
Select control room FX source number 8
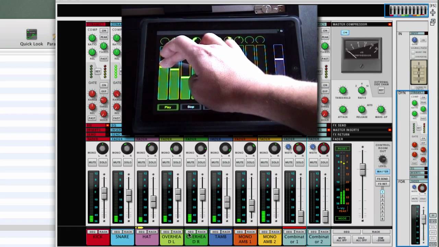click(x=382, y=219)
